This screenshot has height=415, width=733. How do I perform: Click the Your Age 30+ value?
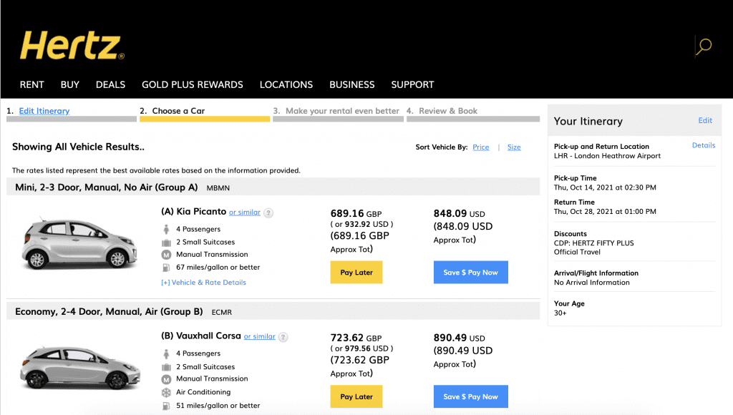pyautogui.click(x=560, y=313)
